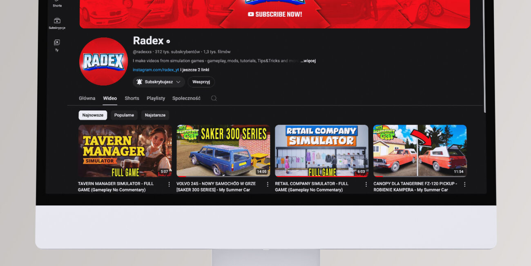Image resolution: width=531 pixels, height=266 pixels.
Task: Expand channel description with ...więcej
Action: (x=308, y=61)
